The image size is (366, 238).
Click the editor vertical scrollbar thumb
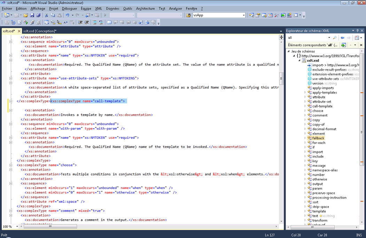(x=281, y=79)
